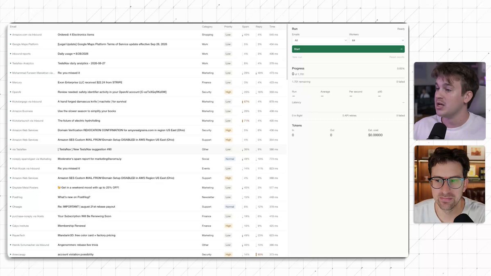This screenshot has height=276, width=491.
Task: Click the High priority badge in OpenAI row
Action: point(228,92)
